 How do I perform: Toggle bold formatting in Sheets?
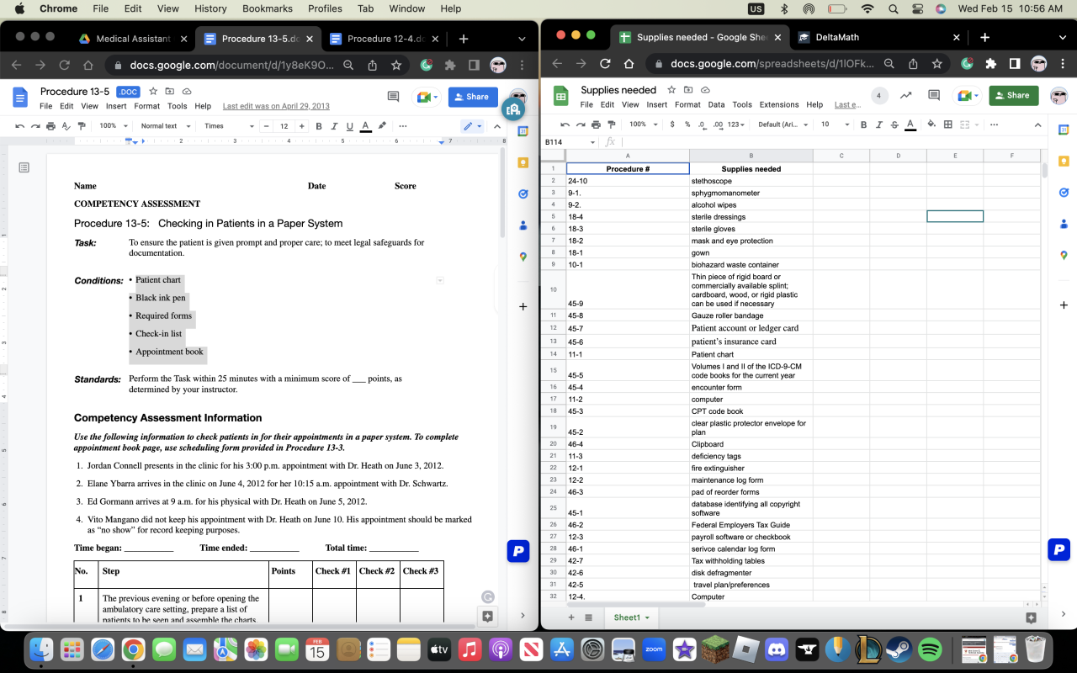click(863, 125)
